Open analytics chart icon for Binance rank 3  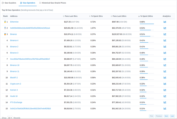coord(165,34)
